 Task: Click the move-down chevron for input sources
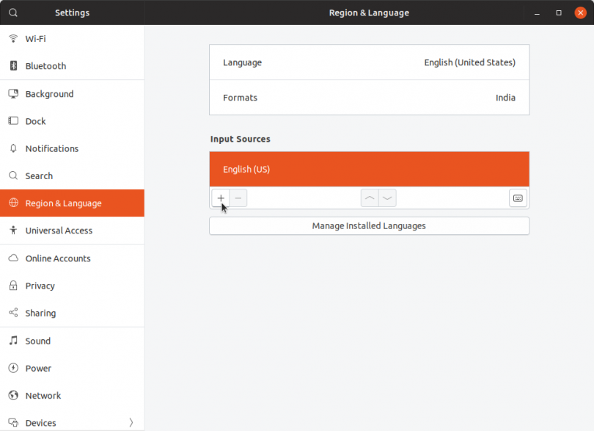click(387, 198)
